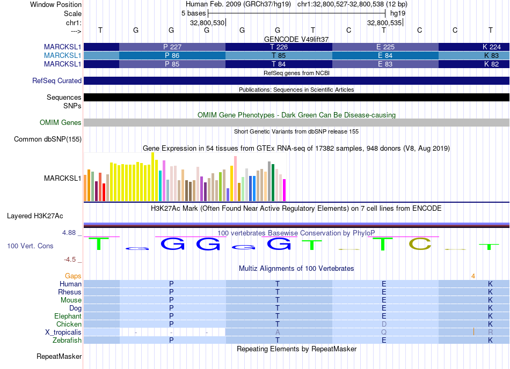Click the H3K27Ac Mark track title
The width and height of the screenshot is (510, 369).
(x=296, y=208)
